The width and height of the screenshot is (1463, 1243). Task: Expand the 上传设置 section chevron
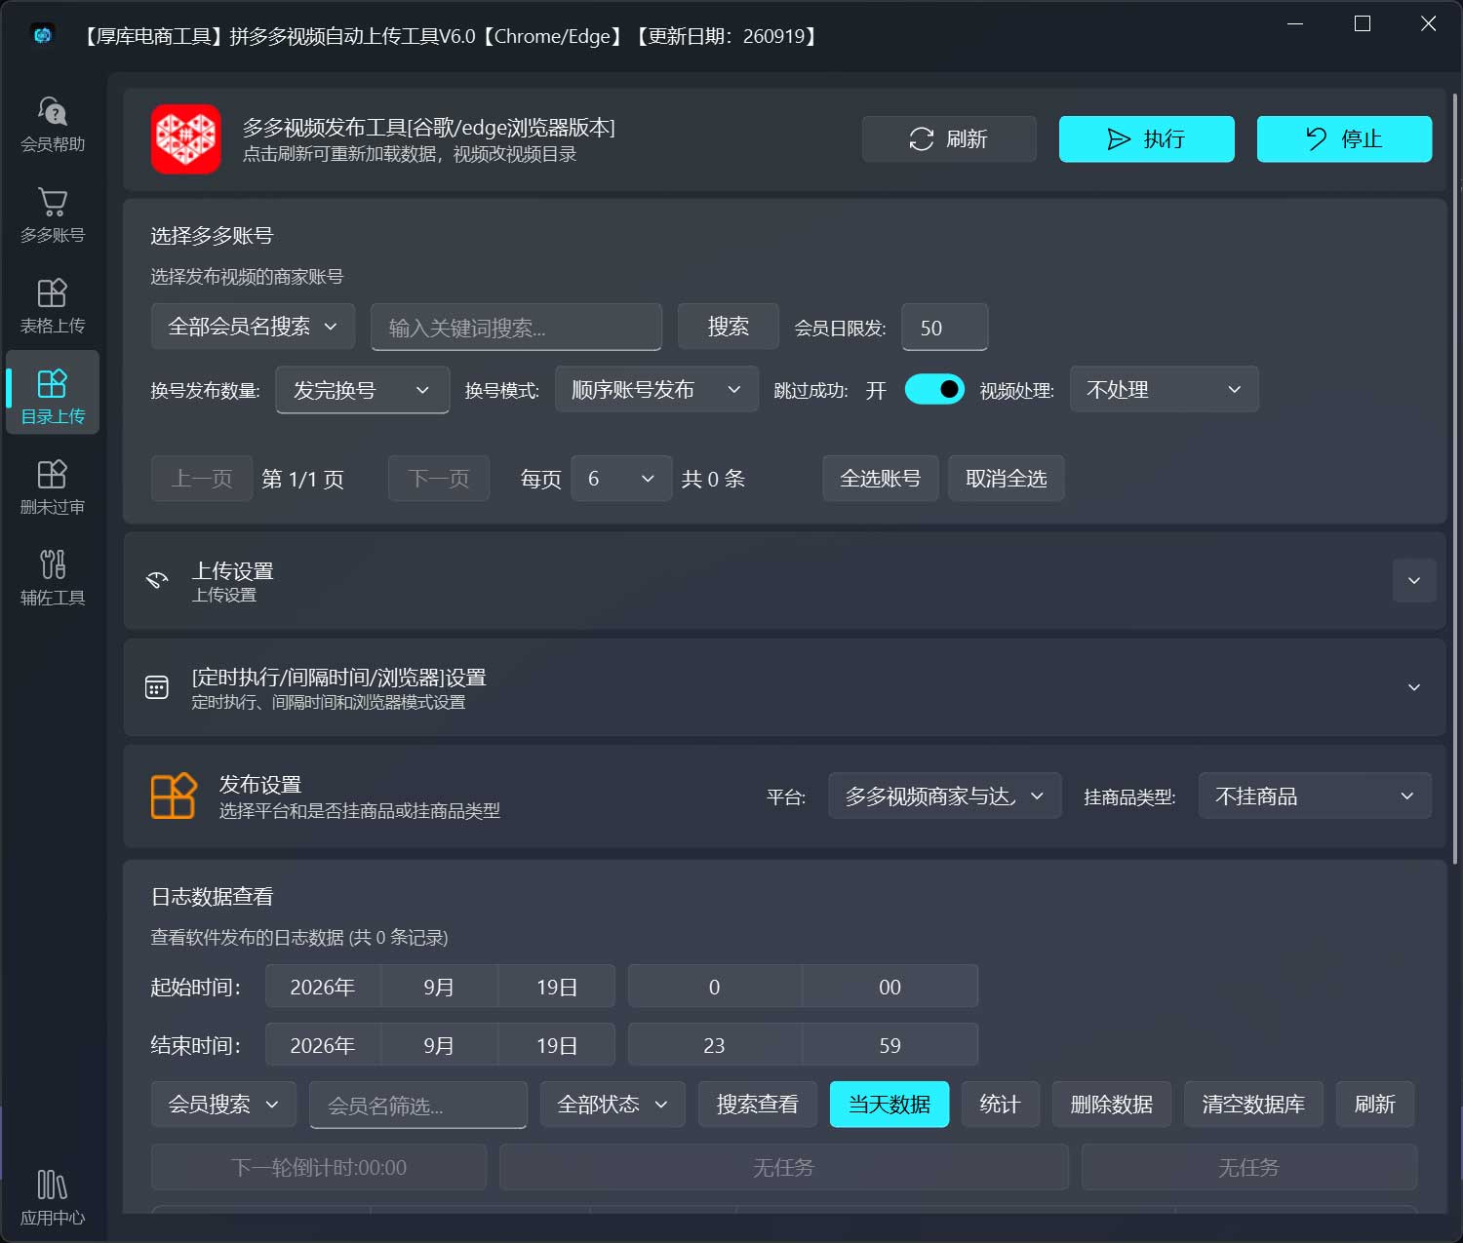coord(1414,581)
